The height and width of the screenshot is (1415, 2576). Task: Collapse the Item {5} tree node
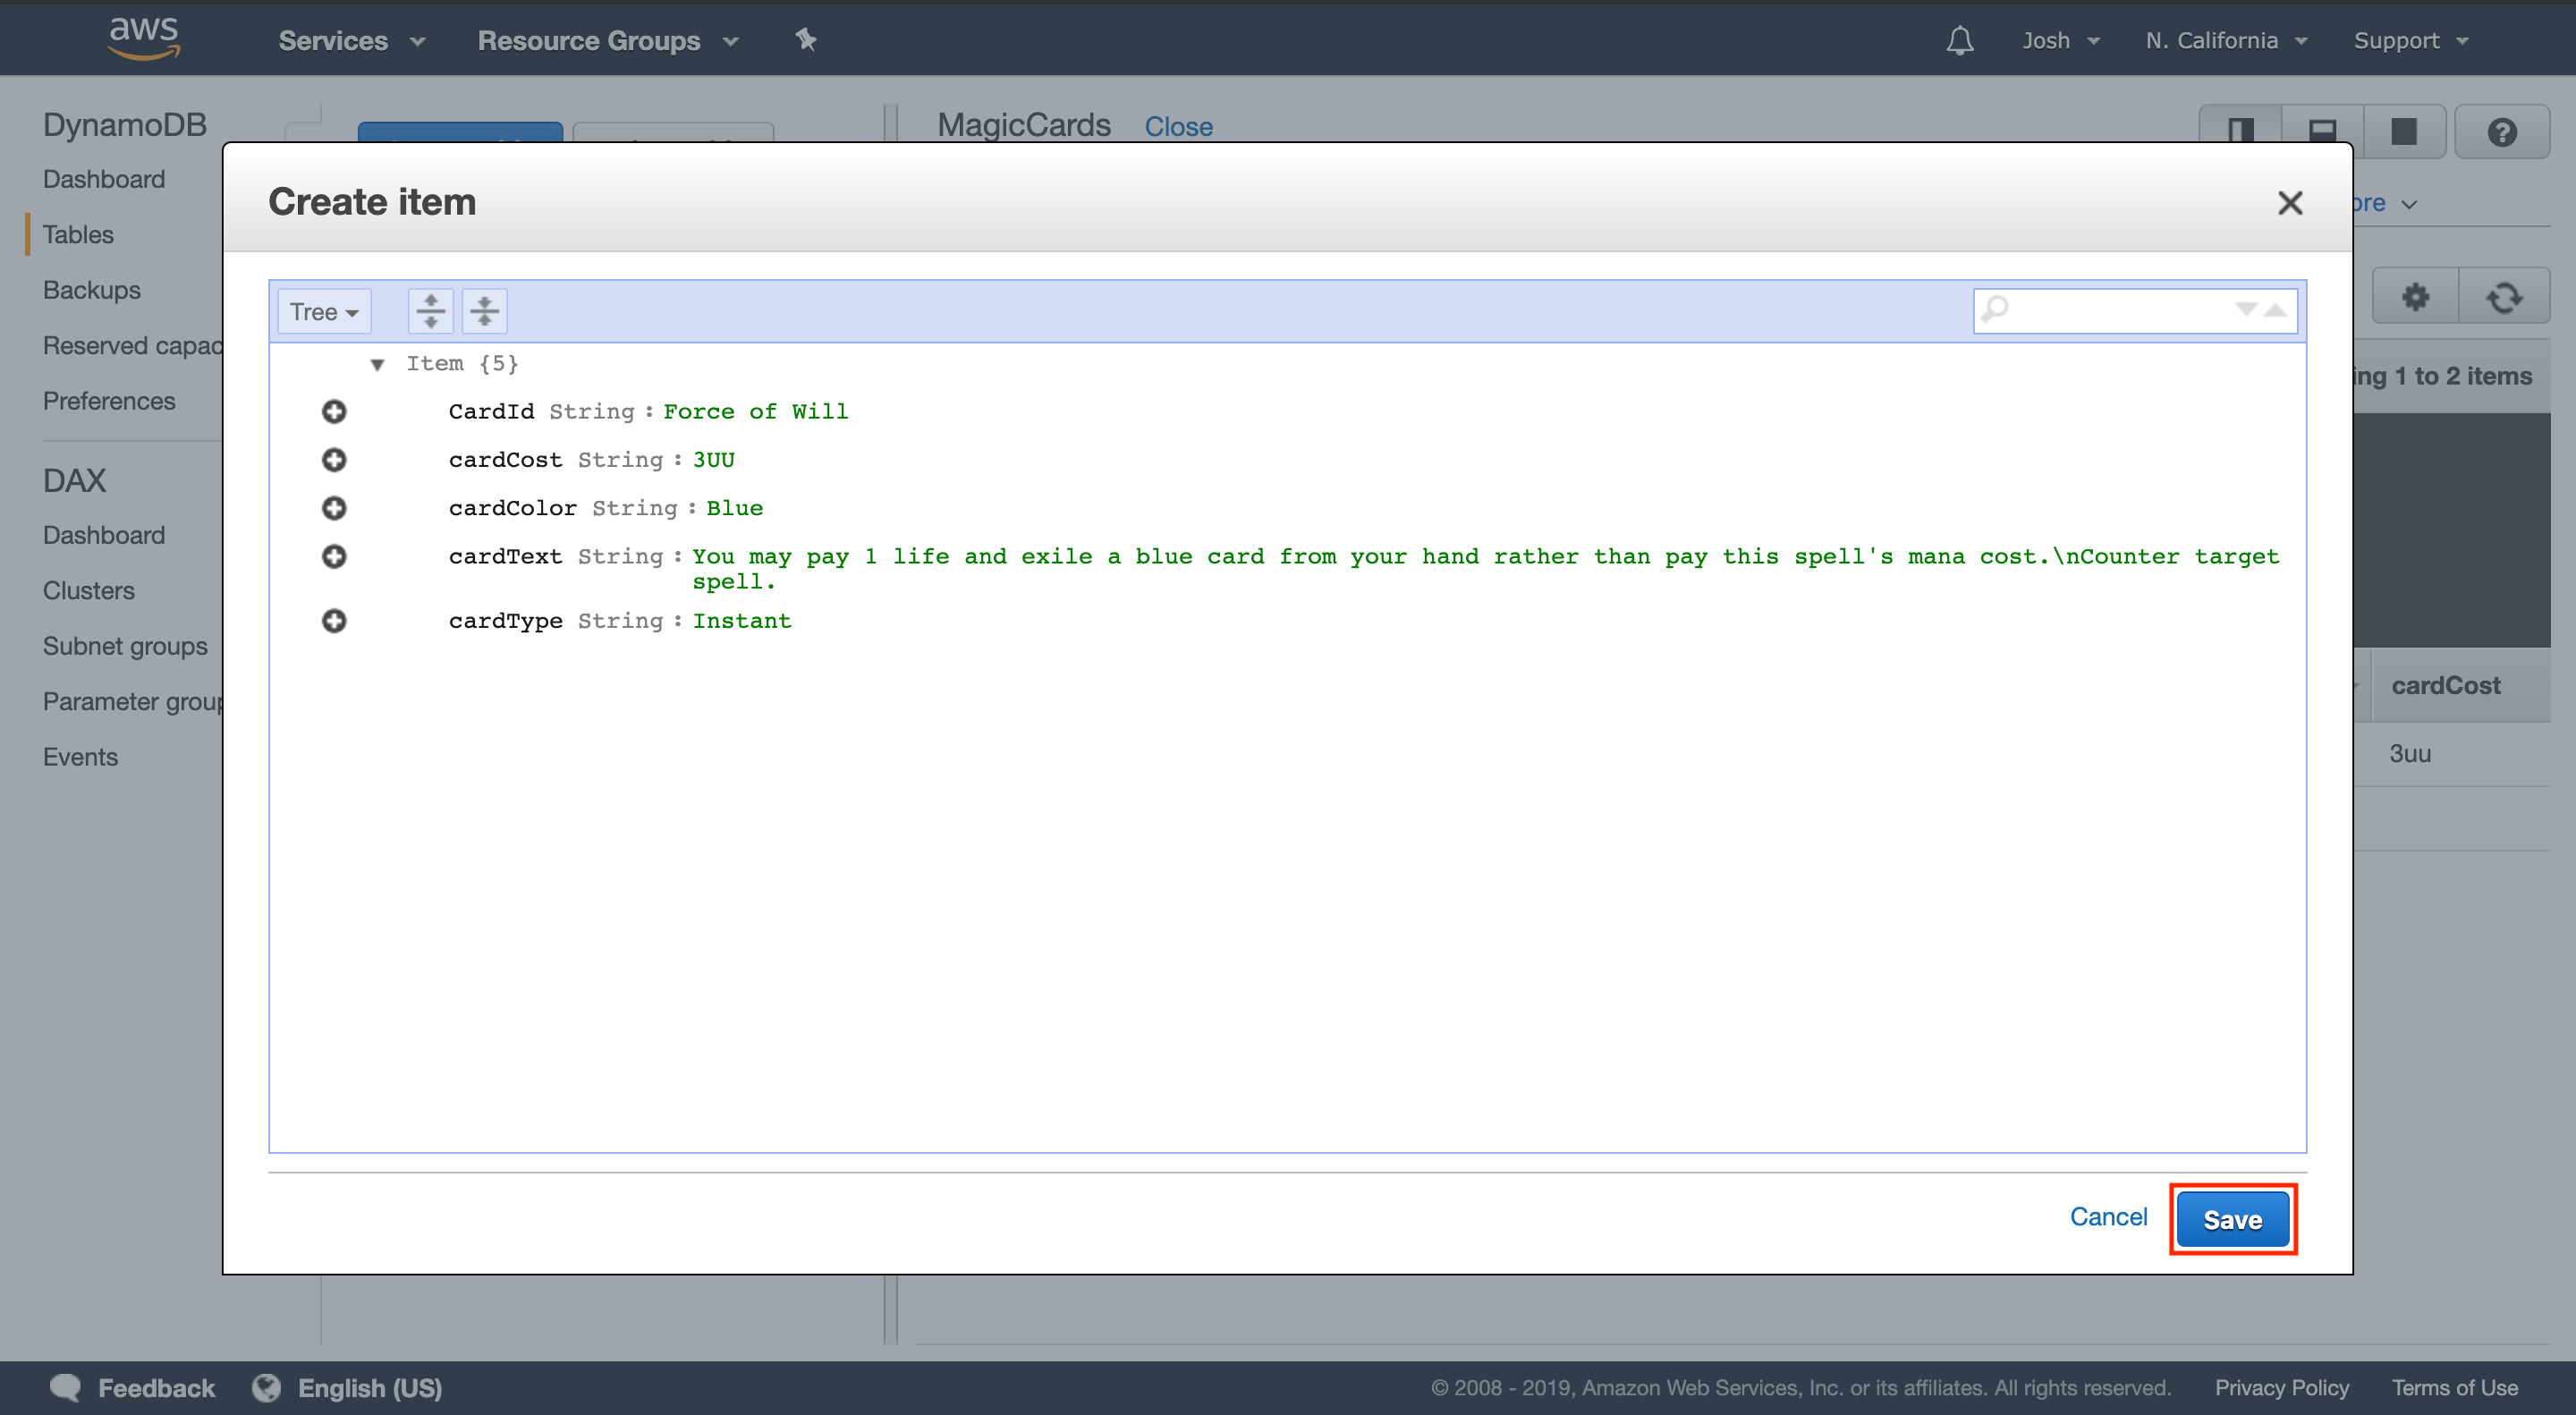coord(377,364)
